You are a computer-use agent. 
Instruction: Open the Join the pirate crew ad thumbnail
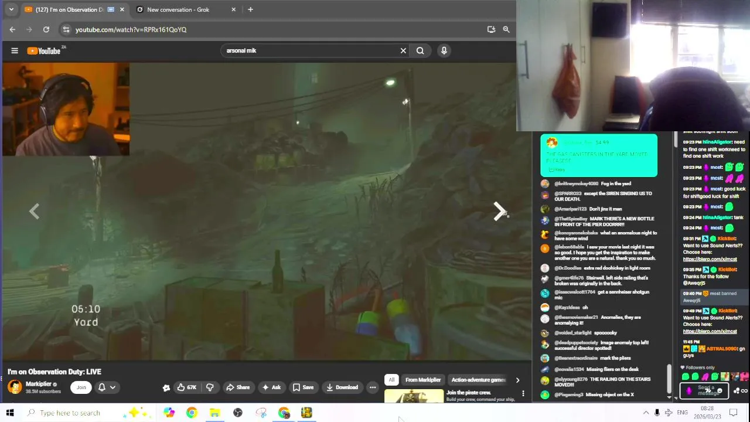click(414, 396)
